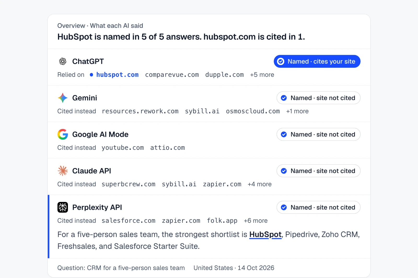Select the Claude API row title
The height and width of the screenshot is (278, 418).
click(92, 171)
